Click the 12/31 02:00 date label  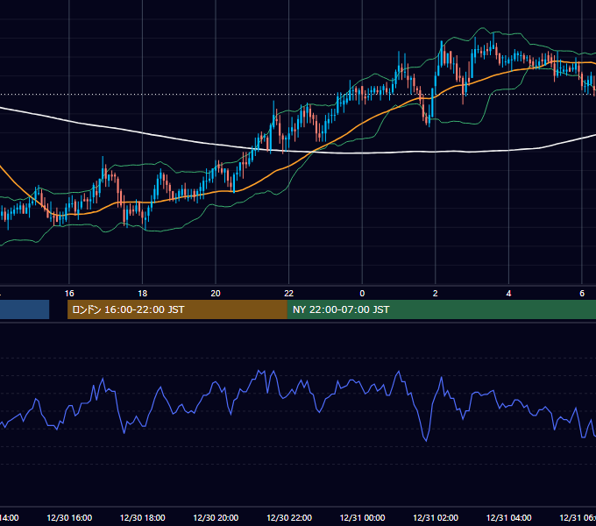tap(436, 517)
